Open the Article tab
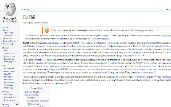 [23, 9]
